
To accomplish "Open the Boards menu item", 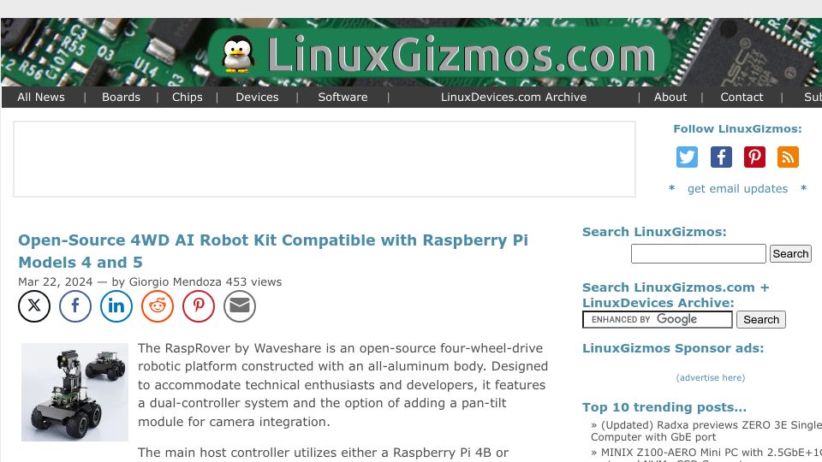I will coord(121,97).
